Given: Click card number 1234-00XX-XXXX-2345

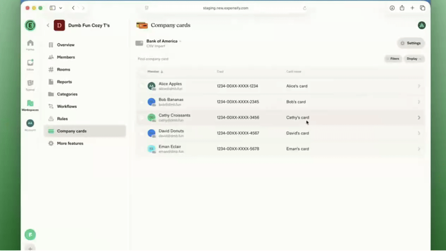Looking at the screenshot, I should (238, 102).
